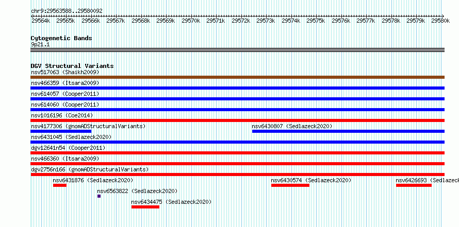Click the 29580k ruler tick label
The width and height of the screenshot is (459, 227).
pyautogui.click(x=440, y=21)
